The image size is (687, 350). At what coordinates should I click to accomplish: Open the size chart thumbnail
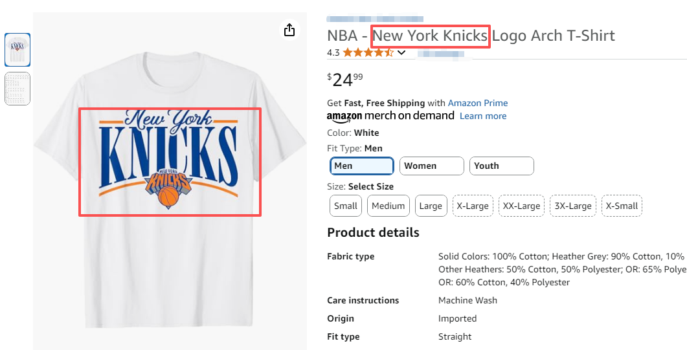pyautogui.click(x=17, y=89)
